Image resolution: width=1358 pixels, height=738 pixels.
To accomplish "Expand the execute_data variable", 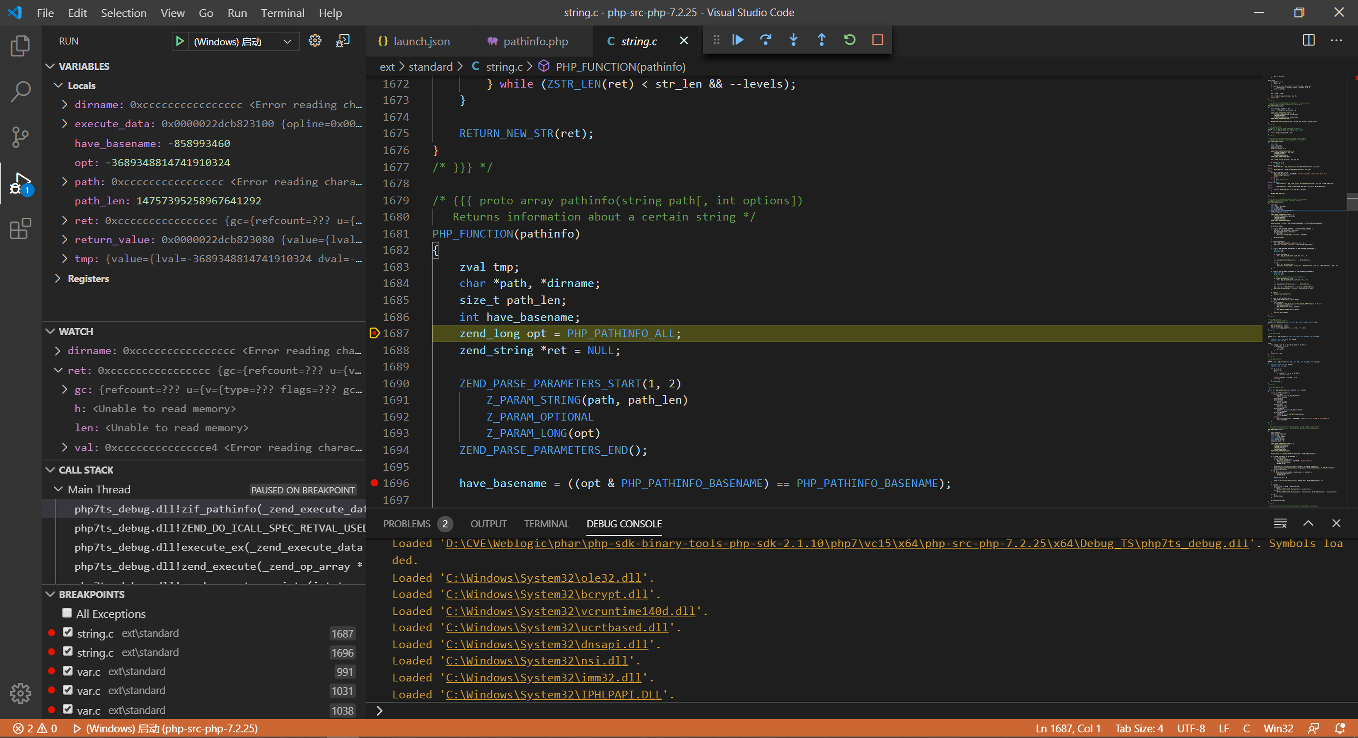I will [64, 124].
